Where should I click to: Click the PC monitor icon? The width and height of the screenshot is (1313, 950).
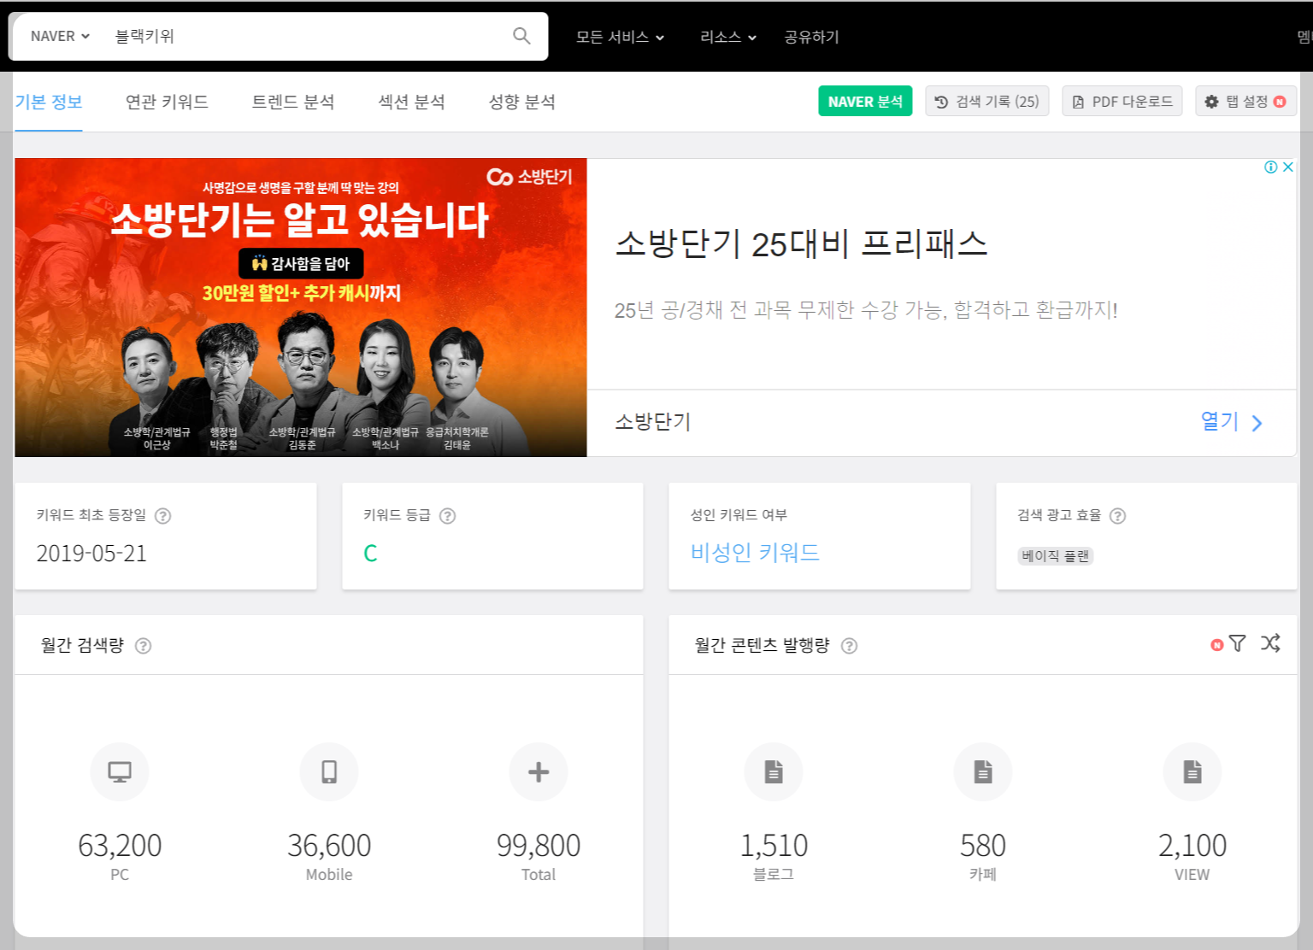click(x=120, y=772)
